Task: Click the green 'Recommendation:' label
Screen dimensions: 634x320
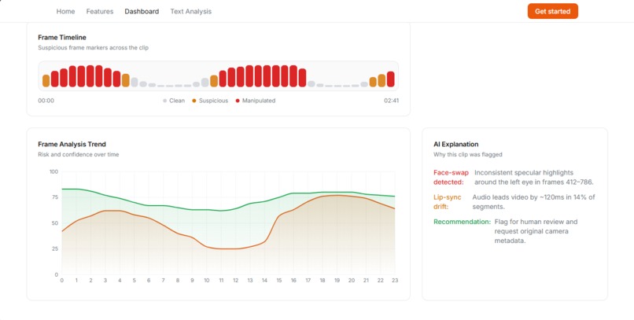Action: pos(463,222)
